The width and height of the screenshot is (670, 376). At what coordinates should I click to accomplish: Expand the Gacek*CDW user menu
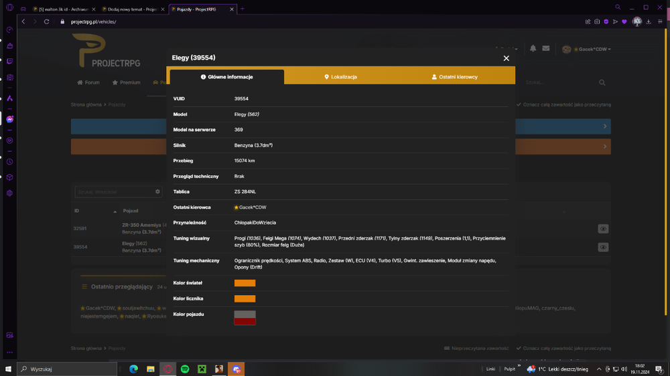[x=587, y=49]
